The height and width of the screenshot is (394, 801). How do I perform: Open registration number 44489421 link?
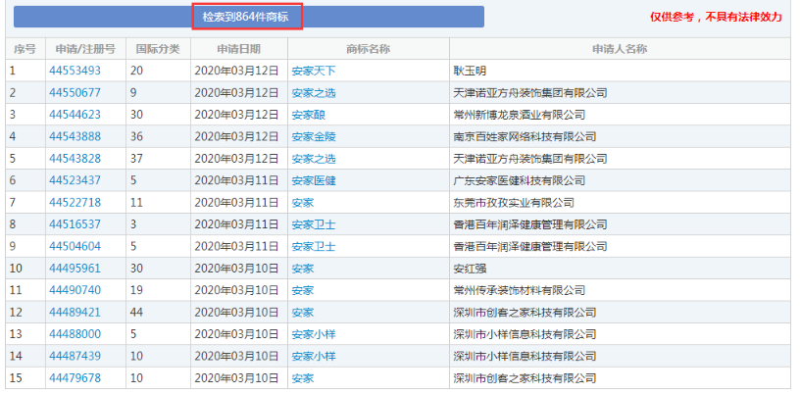[x=75, y=313]
